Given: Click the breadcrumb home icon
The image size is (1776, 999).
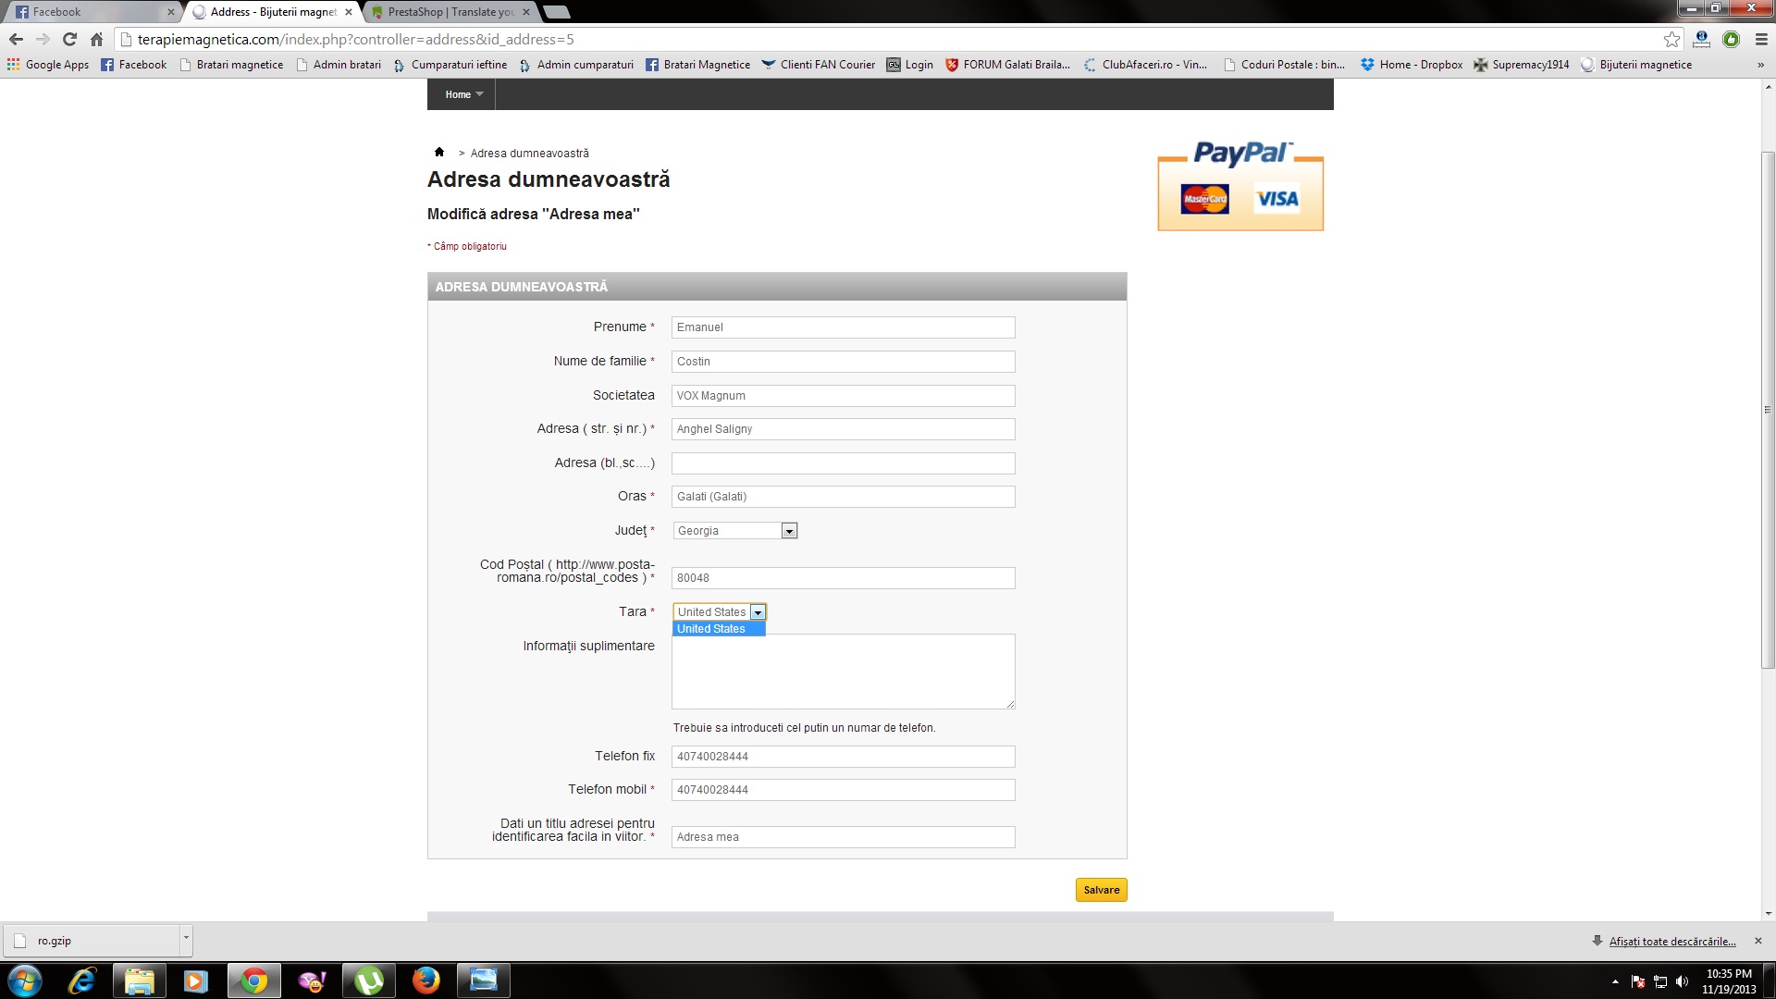Looking at the screenshot, I should click(x=439, y=153).
